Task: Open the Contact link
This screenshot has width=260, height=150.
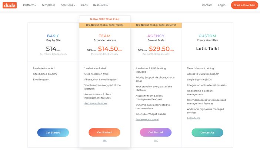Action: pyautogui.click(x=207, y=5)
